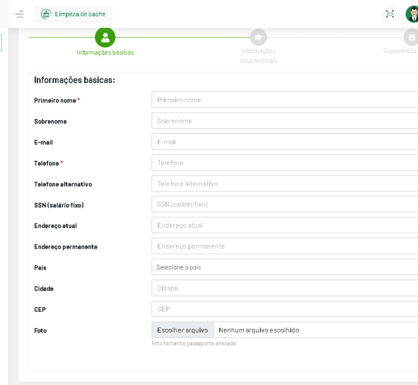Screen dimensions: 418x385
Task: Go to the Experiência step icon
Action: (411, 37)
